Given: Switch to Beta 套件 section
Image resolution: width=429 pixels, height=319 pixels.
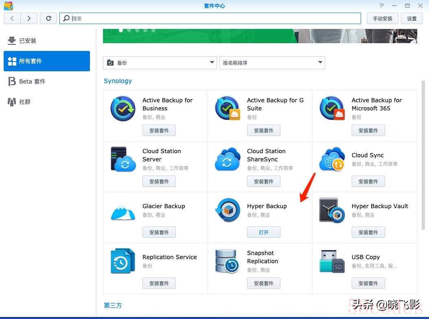Looking at the screenshot, I should point(47,81).
